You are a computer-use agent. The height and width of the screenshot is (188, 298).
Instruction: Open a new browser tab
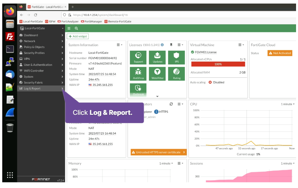(73, 7)
